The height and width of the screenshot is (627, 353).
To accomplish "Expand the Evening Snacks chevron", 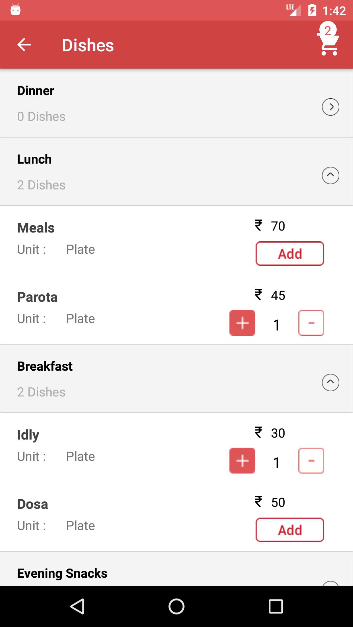I will tap(330, 583).
